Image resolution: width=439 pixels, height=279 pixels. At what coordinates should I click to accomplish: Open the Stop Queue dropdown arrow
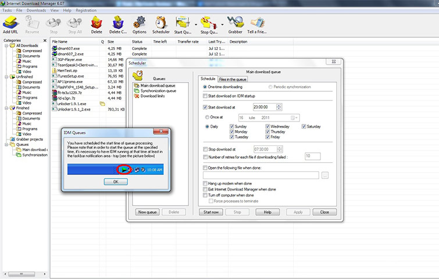point(222,24)
